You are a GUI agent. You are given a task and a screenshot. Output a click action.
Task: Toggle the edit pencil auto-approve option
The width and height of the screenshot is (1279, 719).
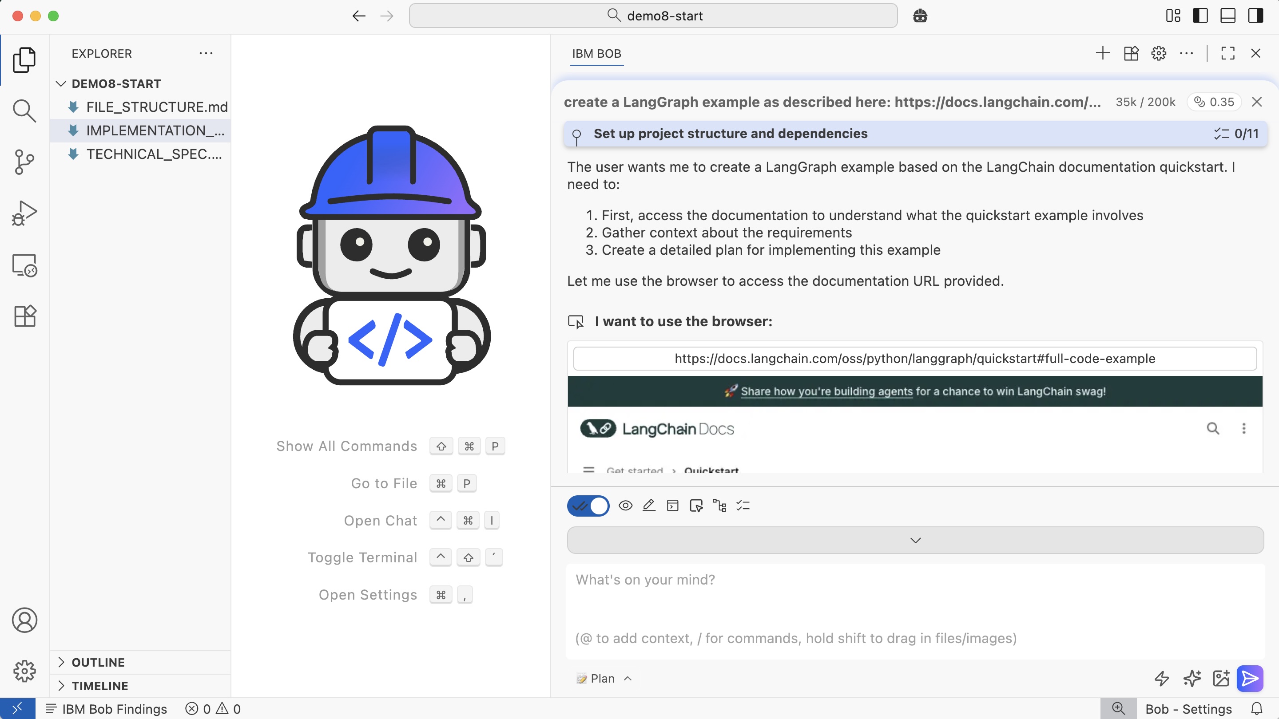click(648, 506)
